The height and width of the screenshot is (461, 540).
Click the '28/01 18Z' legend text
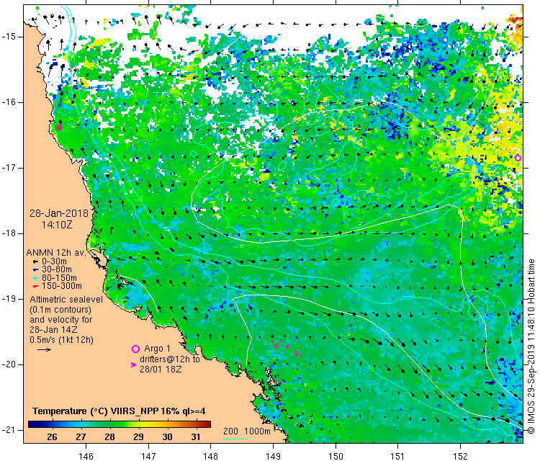pos(161,370)
